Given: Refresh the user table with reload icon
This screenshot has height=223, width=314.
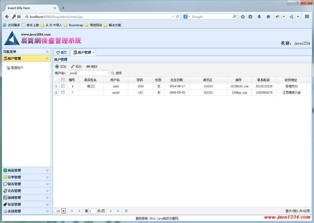Looking at the screenshot, I should (126, 211).
